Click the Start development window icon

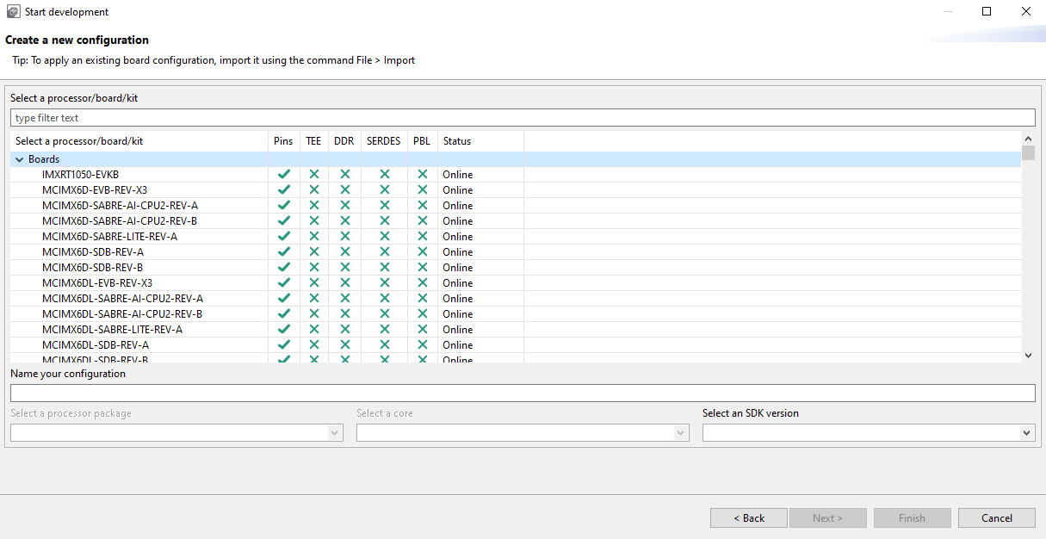pos(13,12)
